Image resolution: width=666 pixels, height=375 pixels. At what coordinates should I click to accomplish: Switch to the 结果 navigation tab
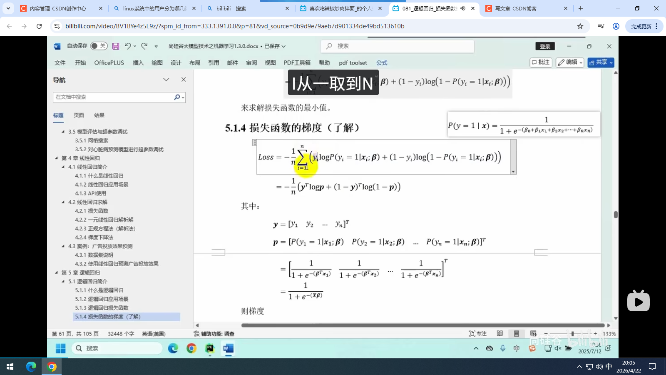tap(99, 115)
